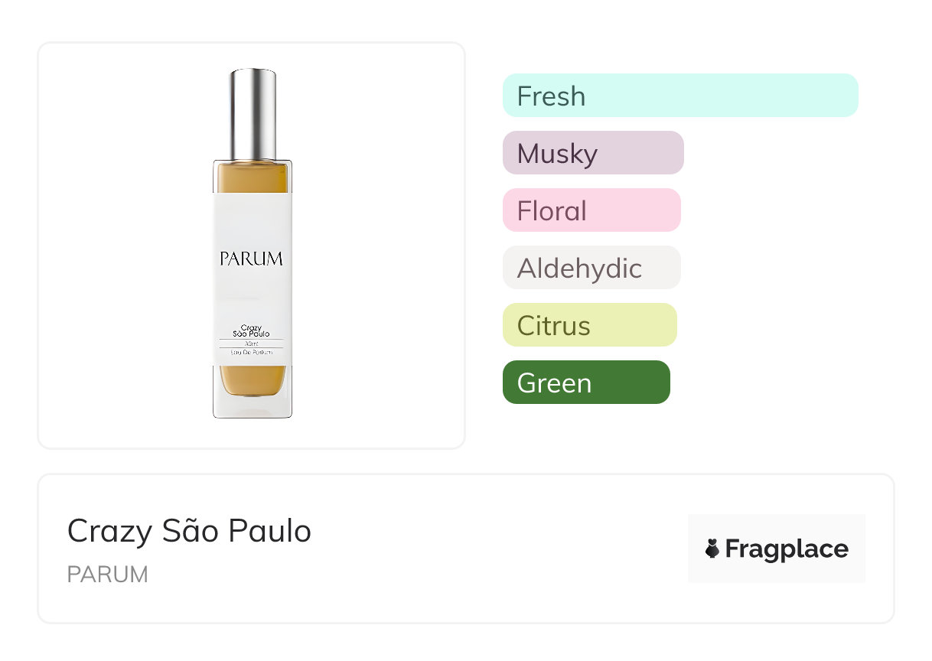Click the Eau De Parfum text on the label
The height and width of the screenshot is (661, 932).
click(x=252, y=352)
